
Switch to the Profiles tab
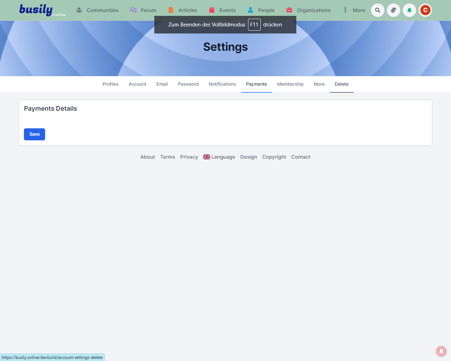[x=110, y=84]
